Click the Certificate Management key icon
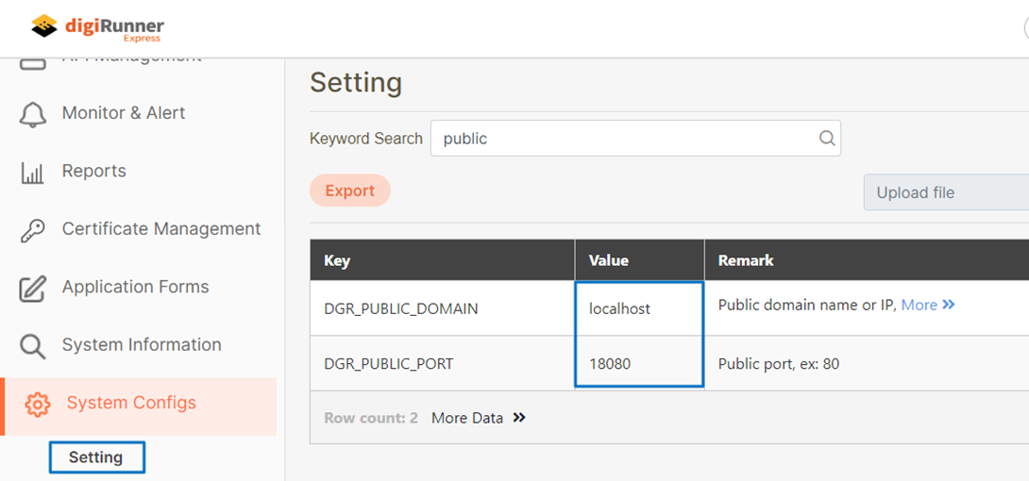The image size is (1029, 481). pyautogui.click(x=33, y=230)
